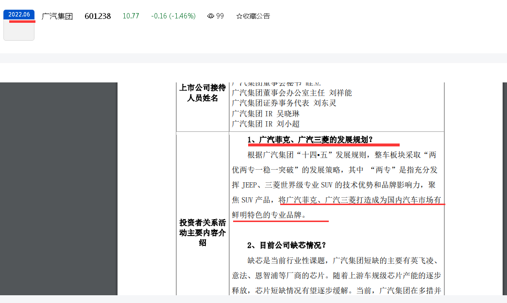This screenshot has width=507, height=303.
Task: Click the line starting 优两专一稳一突破
Action: click(334, 170)
